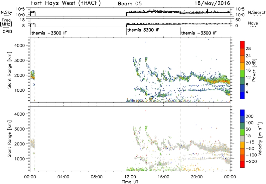Click the '-200' tick on Velocity colorbar
The width and height of the screenshot is (266, 184).
251,161
